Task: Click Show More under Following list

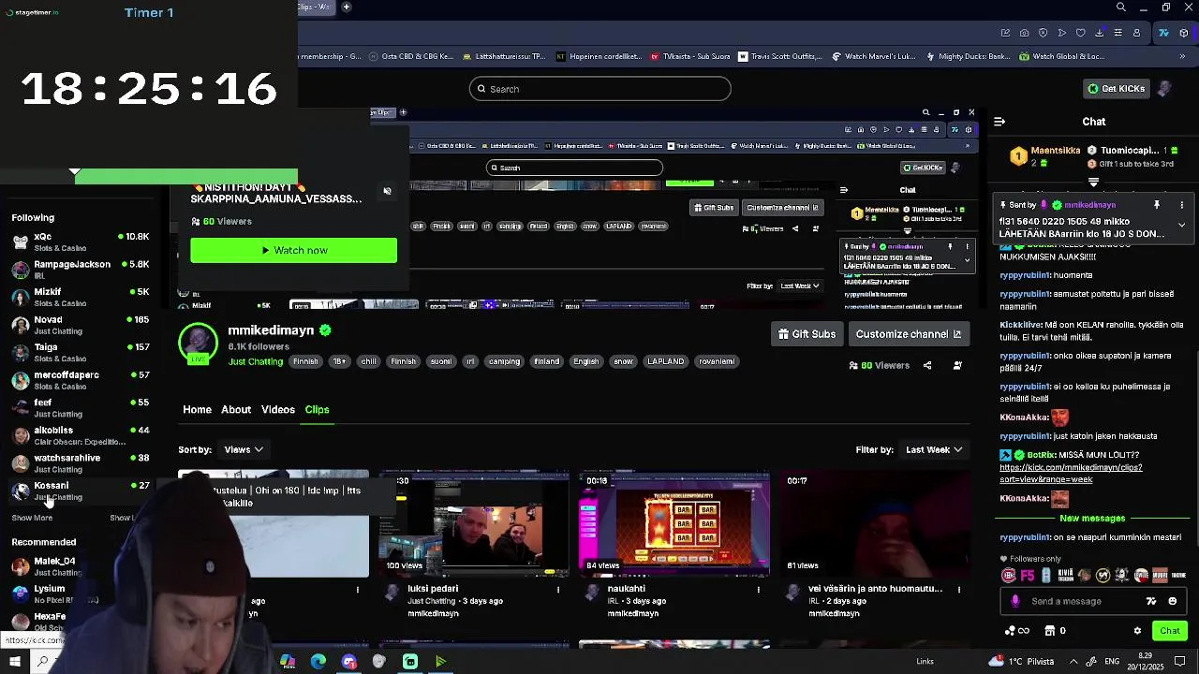Action: pyautogui.click(x=32, y=518)
